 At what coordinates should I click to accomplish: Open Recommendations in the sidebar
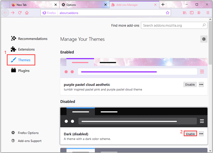point(29,39)
